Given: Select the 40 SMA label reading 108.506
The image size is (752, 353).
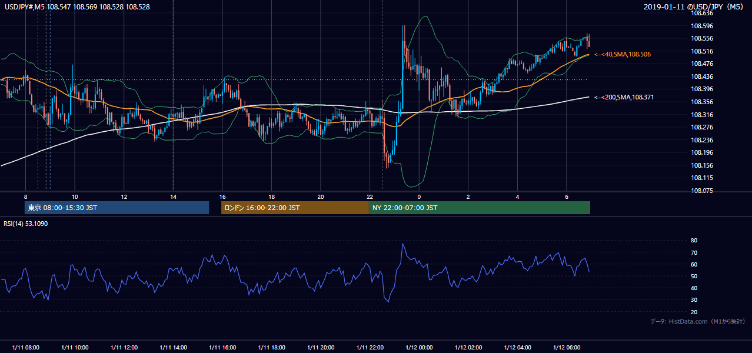Looking at the screenshot, I should (623, 54).
